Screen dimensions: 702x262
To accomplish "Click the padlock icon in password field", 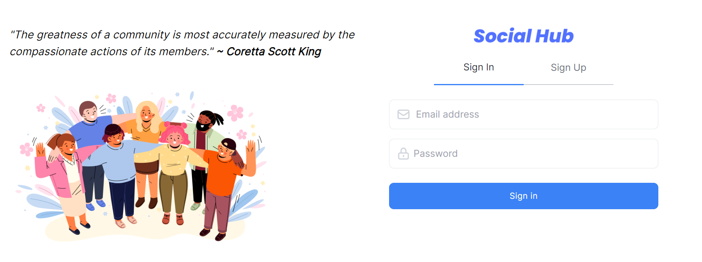I will pyautogui.click(x=403, y=154).
